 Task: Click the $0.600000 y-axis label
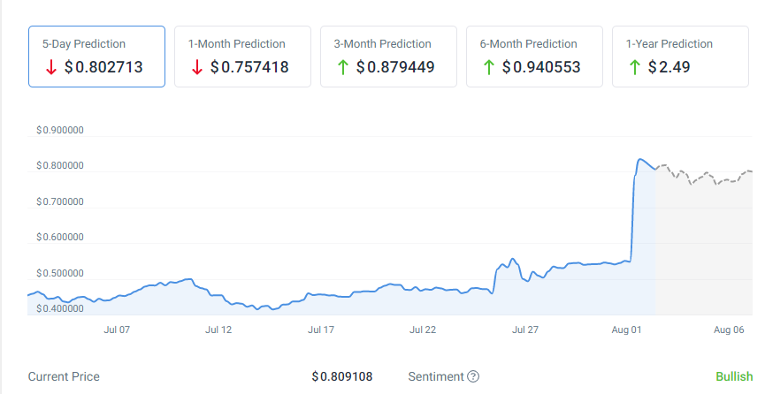[x=60, y=237]
